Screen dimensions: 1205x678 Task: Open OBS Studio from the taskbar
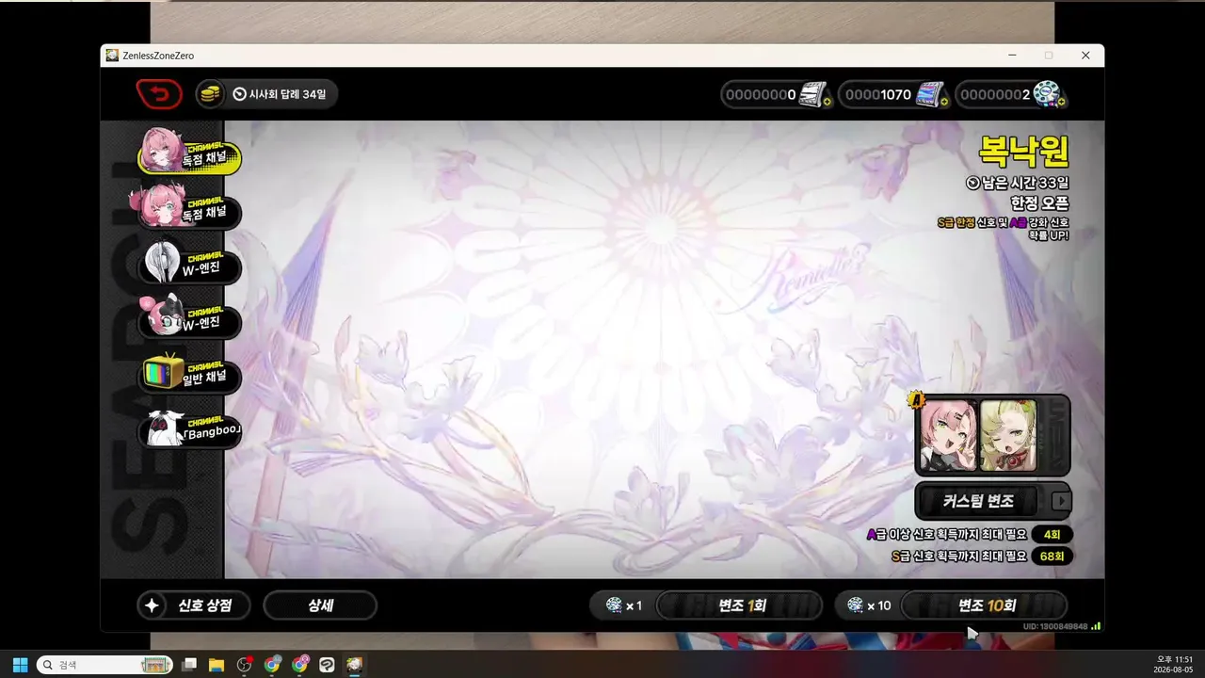pyautogui.click(x=245, y=665)
